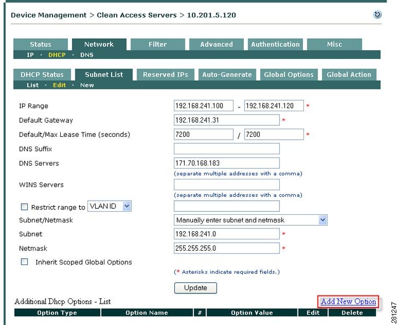
Task: Select the Misc tab
Action: click(x=335, y=44)
